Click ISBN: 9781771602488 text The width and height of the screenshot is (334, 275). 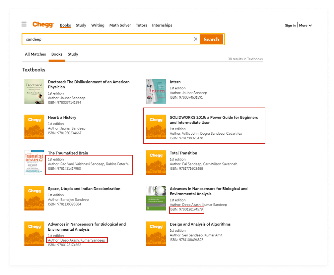(x=186, y=168)
